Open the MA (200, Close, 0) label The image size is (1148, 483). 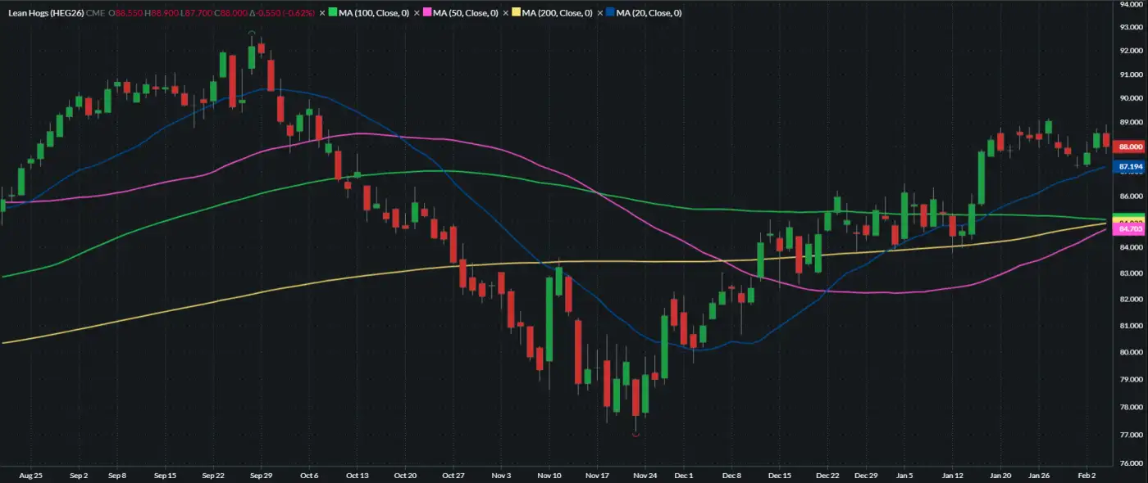click(x=558, y=13)
